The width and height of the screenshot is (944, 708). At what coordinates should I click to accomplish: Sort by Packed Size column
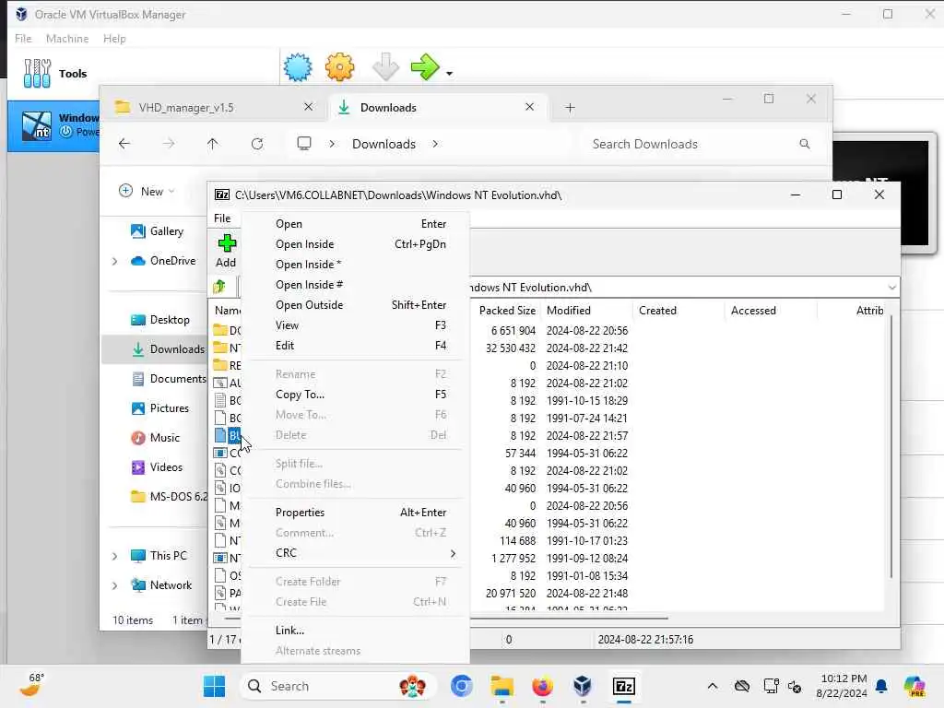506,311
